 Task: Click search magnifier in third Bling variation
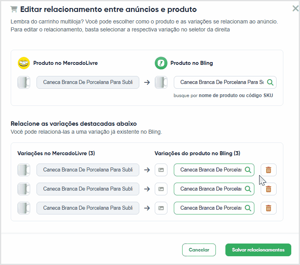tap(248, 208)
